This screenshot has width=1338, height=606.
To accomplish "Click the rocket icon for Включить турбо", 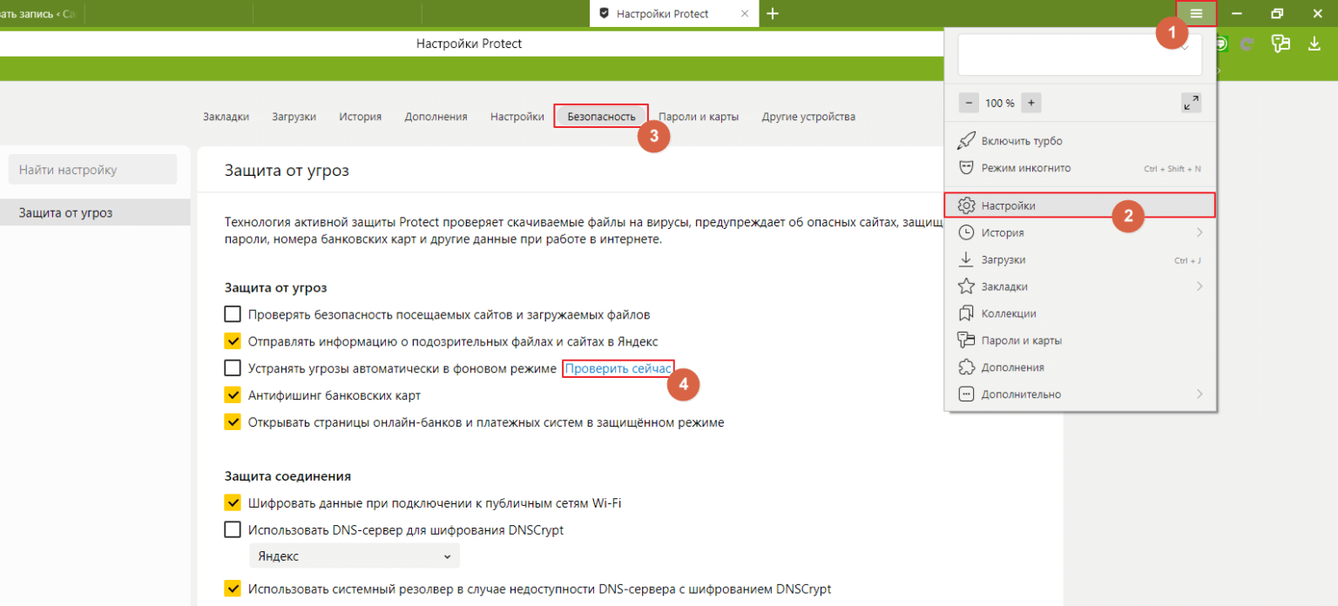I will click(966, 141).
